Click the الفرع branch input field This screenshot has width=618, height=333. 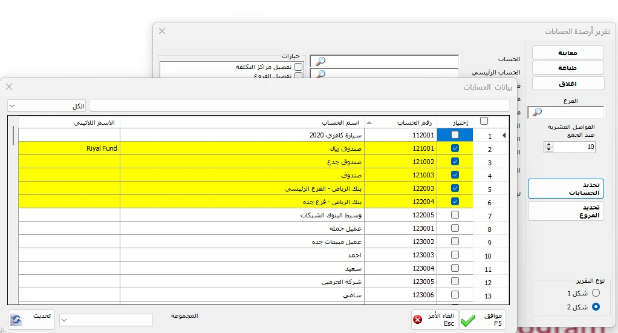click(x=565, y=113)
